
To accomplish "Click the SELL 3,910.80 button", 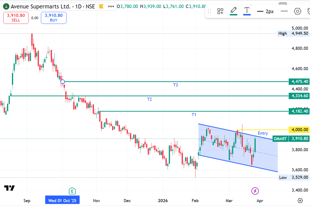I will 16,18.
